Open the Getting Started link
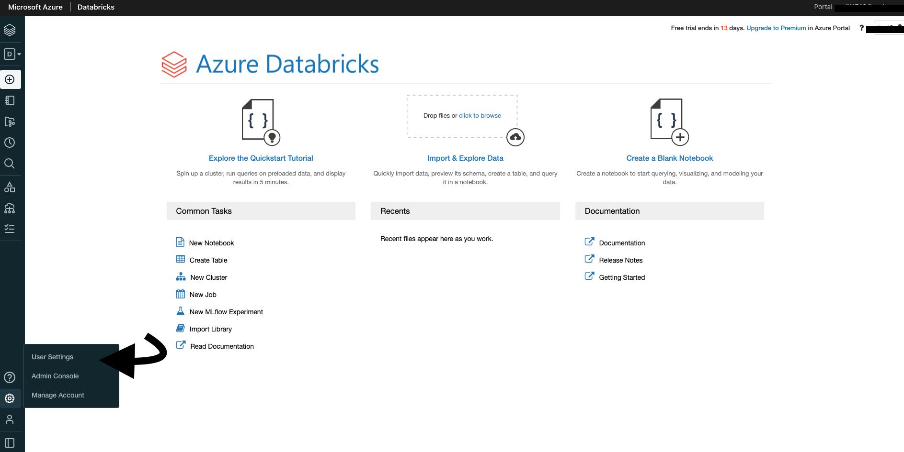This screenshot has height=452, width=904. pyautogui.click(x=622, y=277)
